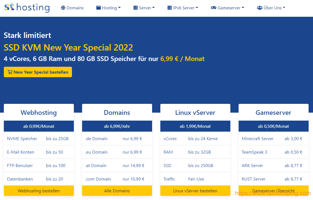This screenshot has height=200, width=313.
Task: Order via Linux vServer bestellen
Action: pyautogui.click(x=195, y=191)
